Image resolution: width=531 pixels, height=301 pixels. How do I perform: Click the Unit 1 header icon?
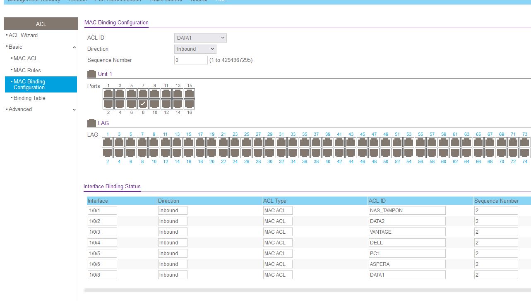coord(91,74)
